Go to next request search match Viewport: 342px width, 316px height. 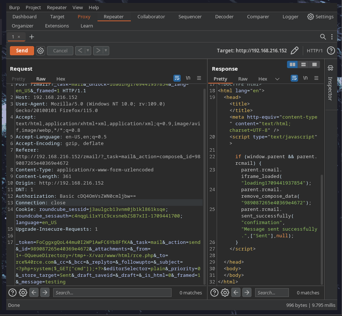click(x=45, y=293)
